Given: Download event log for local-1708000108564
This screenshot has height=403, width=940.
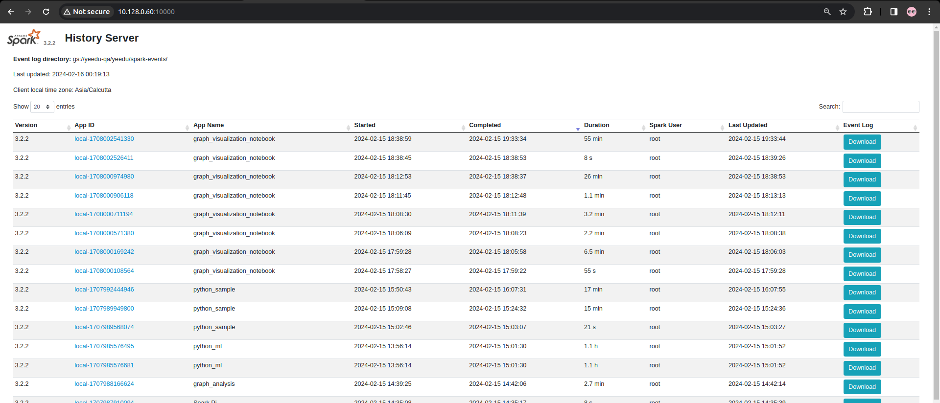Looking at the screenshot, I should point(862,274).
